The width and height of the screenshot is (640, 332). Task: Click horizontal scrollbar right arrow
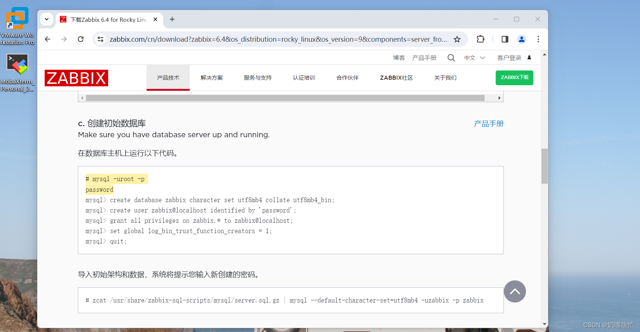(499, 98)
